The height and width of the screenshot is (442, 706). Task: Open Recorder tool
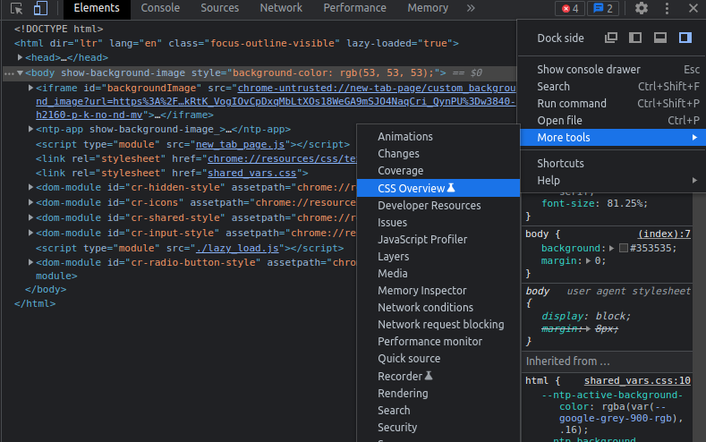coord(438,377)
